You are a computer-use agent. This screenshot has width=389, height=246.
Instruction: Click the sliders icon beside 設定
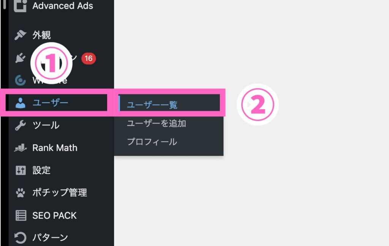click(x=20, y=170)
